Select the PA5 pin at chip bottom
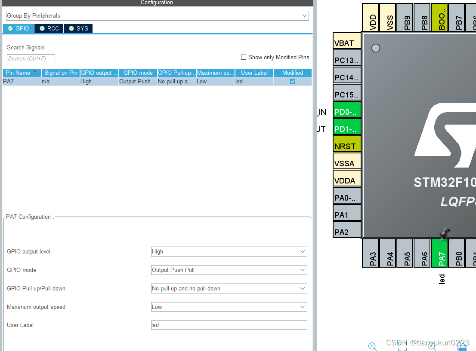Viewport: 476px width, 351px height. click(405, 253)
